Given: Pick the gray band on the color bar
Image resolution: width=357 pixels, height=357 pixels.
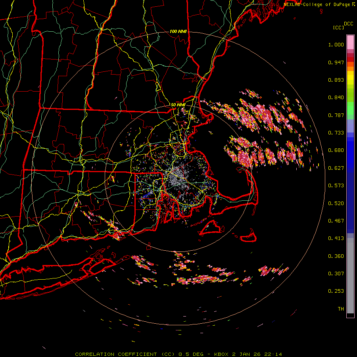Looking at the screenshot, I should click(350, 276).
